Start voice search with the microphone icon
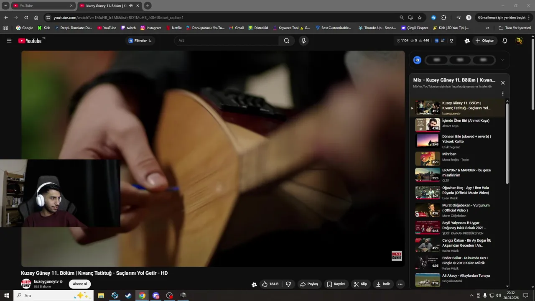This screenshot has height=301, width=535. tap(303, 41)
